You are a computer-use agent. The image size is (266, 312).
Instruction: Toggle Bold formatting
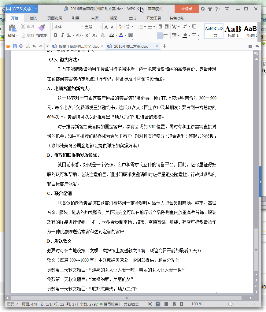pyautogui.click(x=56, y=35)
